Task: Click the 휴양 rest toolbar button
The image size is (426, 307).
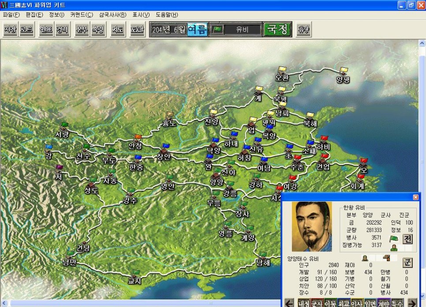Action: pos(303,30)
